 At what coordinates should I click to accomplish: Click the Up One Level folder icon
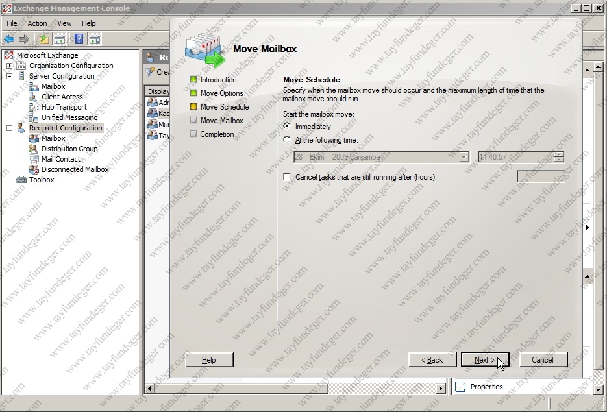(43, 39)
